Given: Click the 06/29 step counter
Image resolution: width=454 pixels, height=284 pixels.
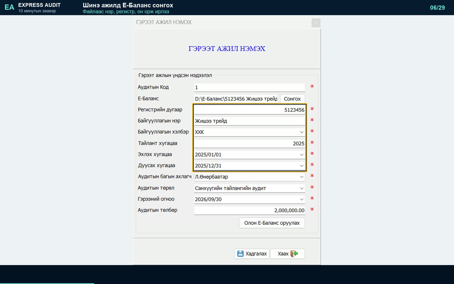Looking at the screenshot, I should (x=437, y=8).
